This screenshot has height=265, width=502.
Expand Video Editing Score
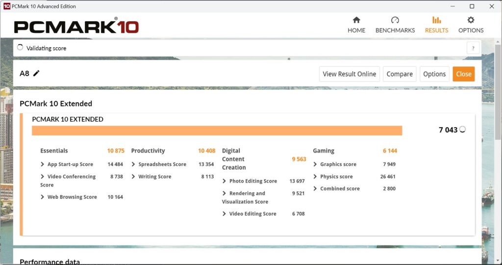click(224, 214)
